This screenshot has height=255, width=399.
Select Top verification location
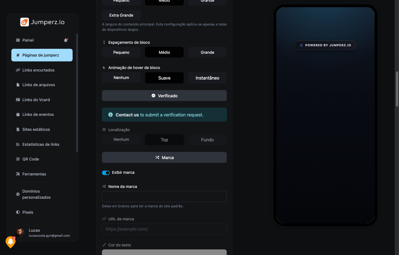pyautogui.click(x=164, y=140)
